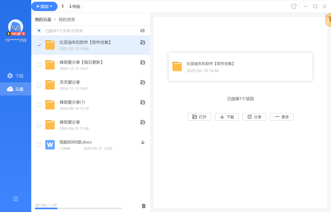The width and height of the screenshot is (331, 212).
Task: Click the trash recycle bin icon
Action: [x=144, y=206]
